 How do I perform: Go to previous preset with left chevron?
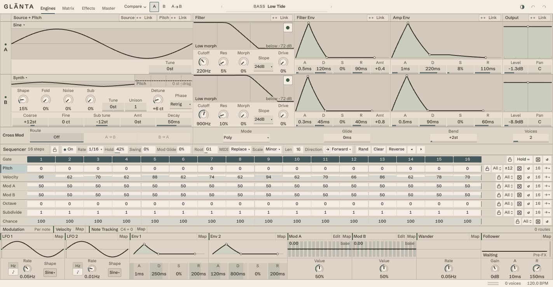(x=222, y=7)
